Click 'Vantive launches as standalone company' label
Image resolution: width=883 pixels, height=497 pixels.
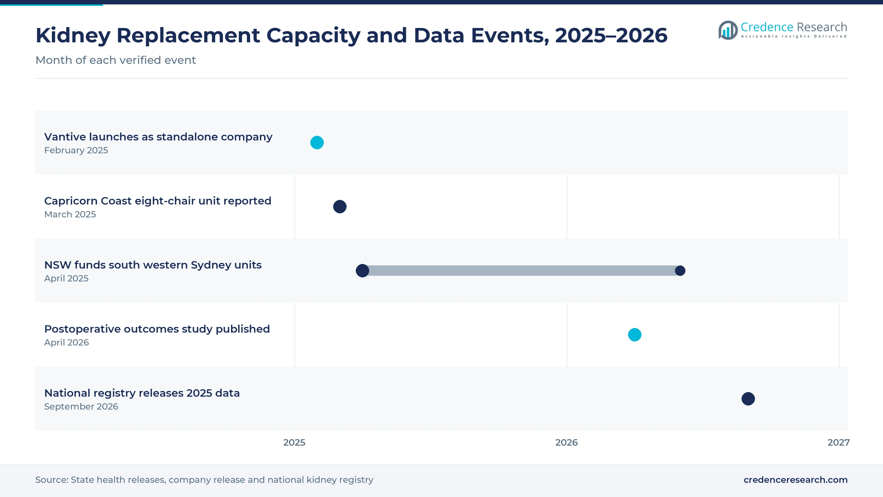(158, 137)
